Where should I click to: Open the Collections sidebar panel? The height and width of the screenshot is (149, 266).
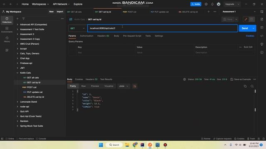(x=7, y=20)
